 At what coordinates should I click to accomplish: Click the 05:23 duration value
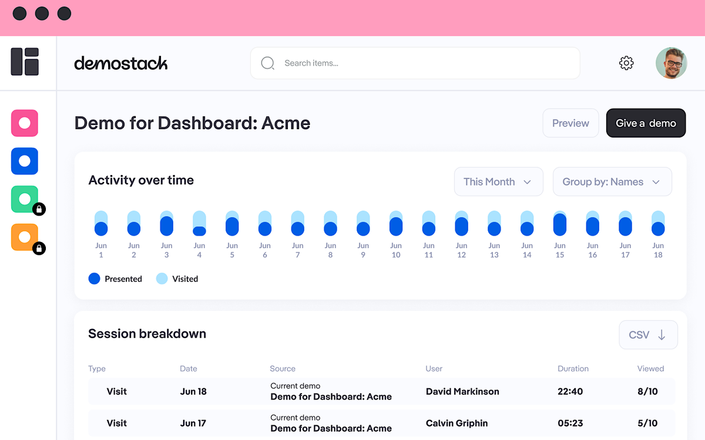pos(570,423)
